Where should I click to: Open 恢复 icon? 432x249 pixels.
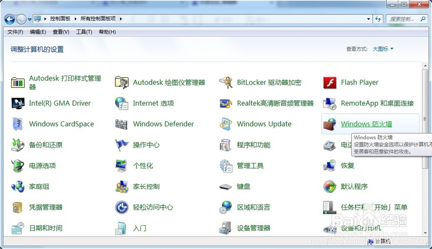pyautogui.click(x=330, y=166)
